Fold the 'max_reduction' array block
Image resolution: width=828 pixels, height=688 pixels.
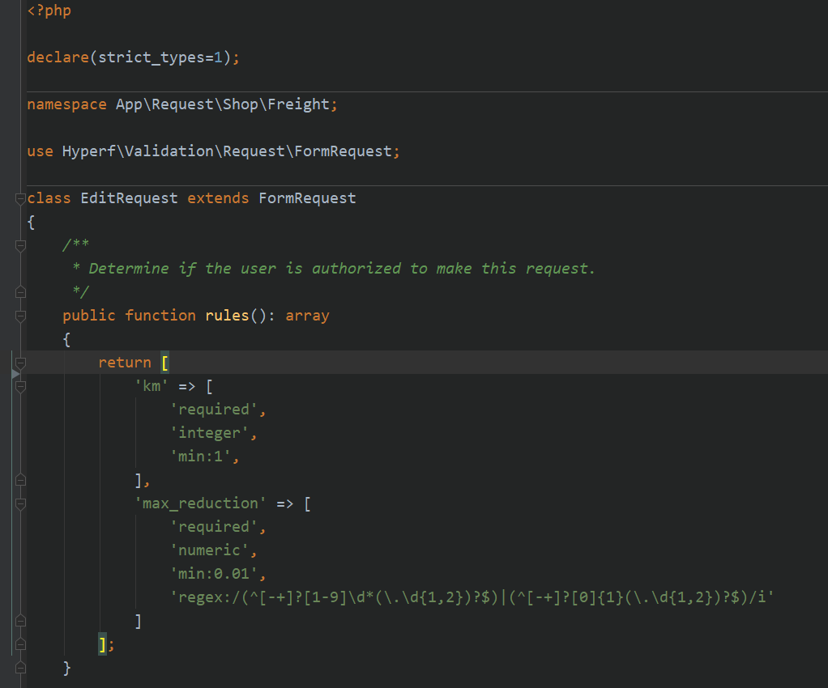pyautogui.click(x=20, y=504)
